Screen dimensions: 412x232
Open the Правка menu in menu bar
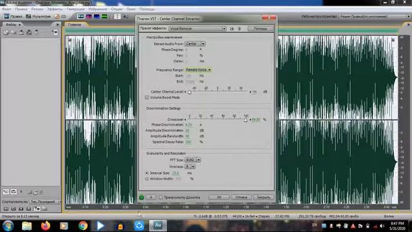pos(21,9)
